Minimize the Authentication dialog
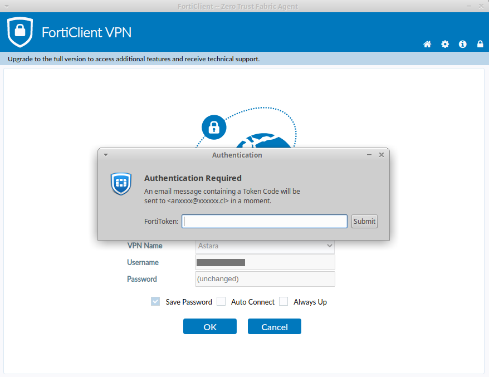Image resolution: width=489 pixels, height=377 pixels. [x=369, y=155]
